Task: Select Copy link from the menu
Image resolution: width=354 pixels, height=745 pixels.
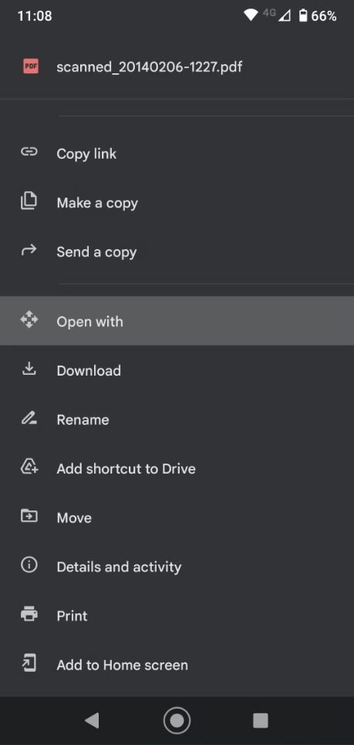Action: tap(177, 153)
